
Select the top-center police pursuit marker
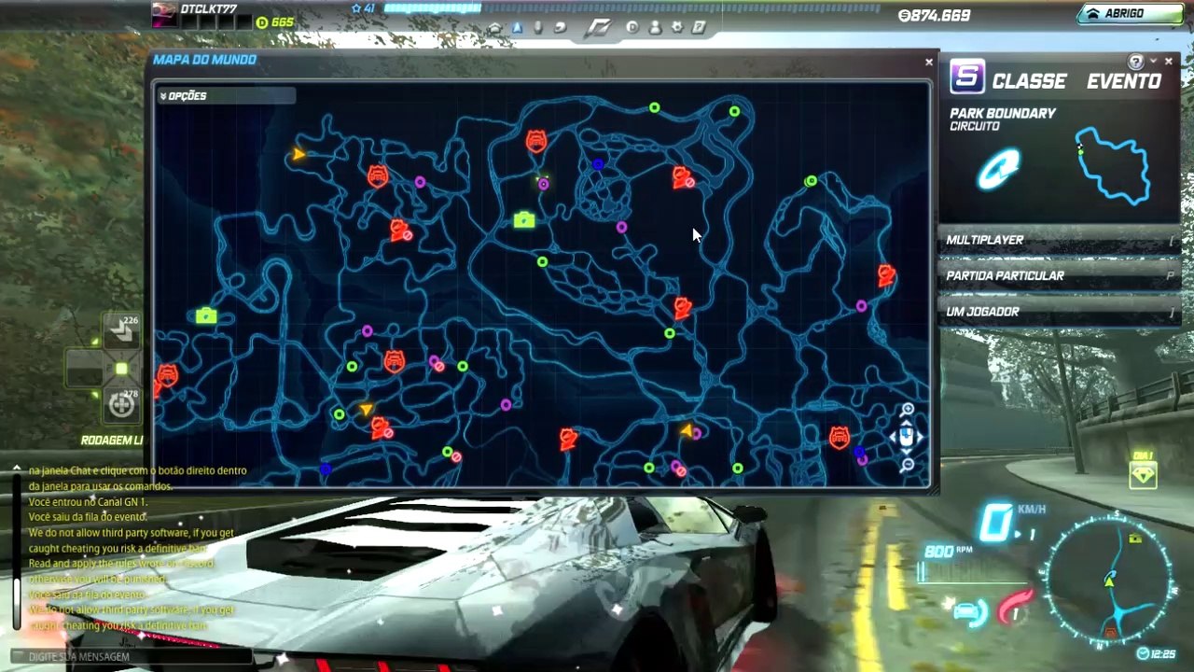pyautogui.click(x=536, y=141)
